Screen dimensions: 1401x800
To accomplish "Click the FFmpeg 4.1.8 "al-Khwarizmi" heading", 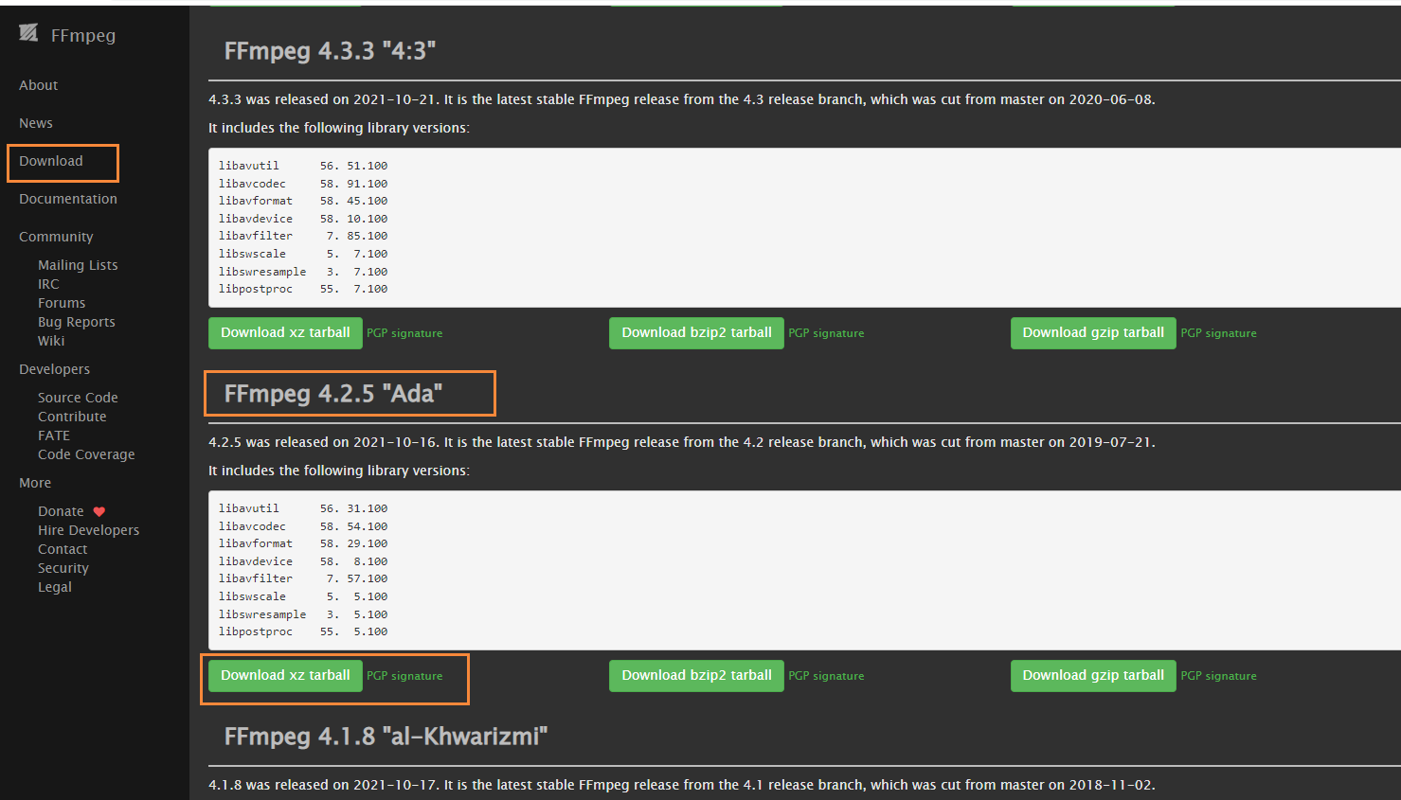I will tap(386, 737).
